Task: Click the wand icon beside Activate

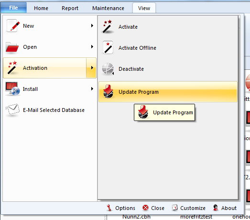Action: [108, 27]
